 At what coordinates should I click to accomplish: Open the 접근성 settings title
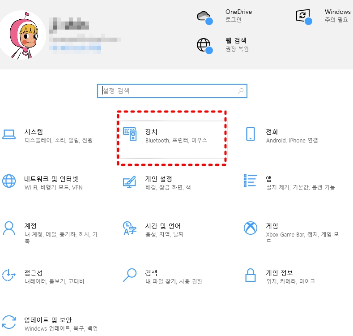pyautogui.click(x=34, y=273)
